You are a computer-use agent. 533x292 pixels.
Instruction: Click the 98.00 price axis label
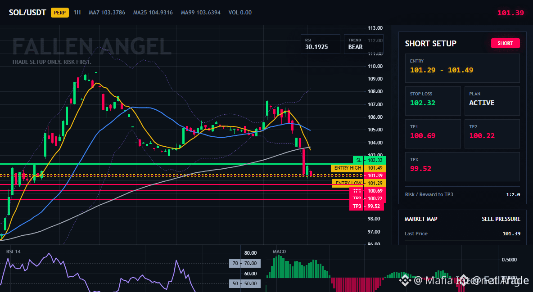[x=375, y=219]
